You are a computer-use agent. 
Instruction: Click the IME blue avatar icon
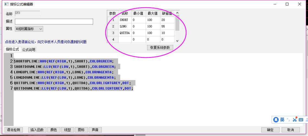tap(276, 119)
